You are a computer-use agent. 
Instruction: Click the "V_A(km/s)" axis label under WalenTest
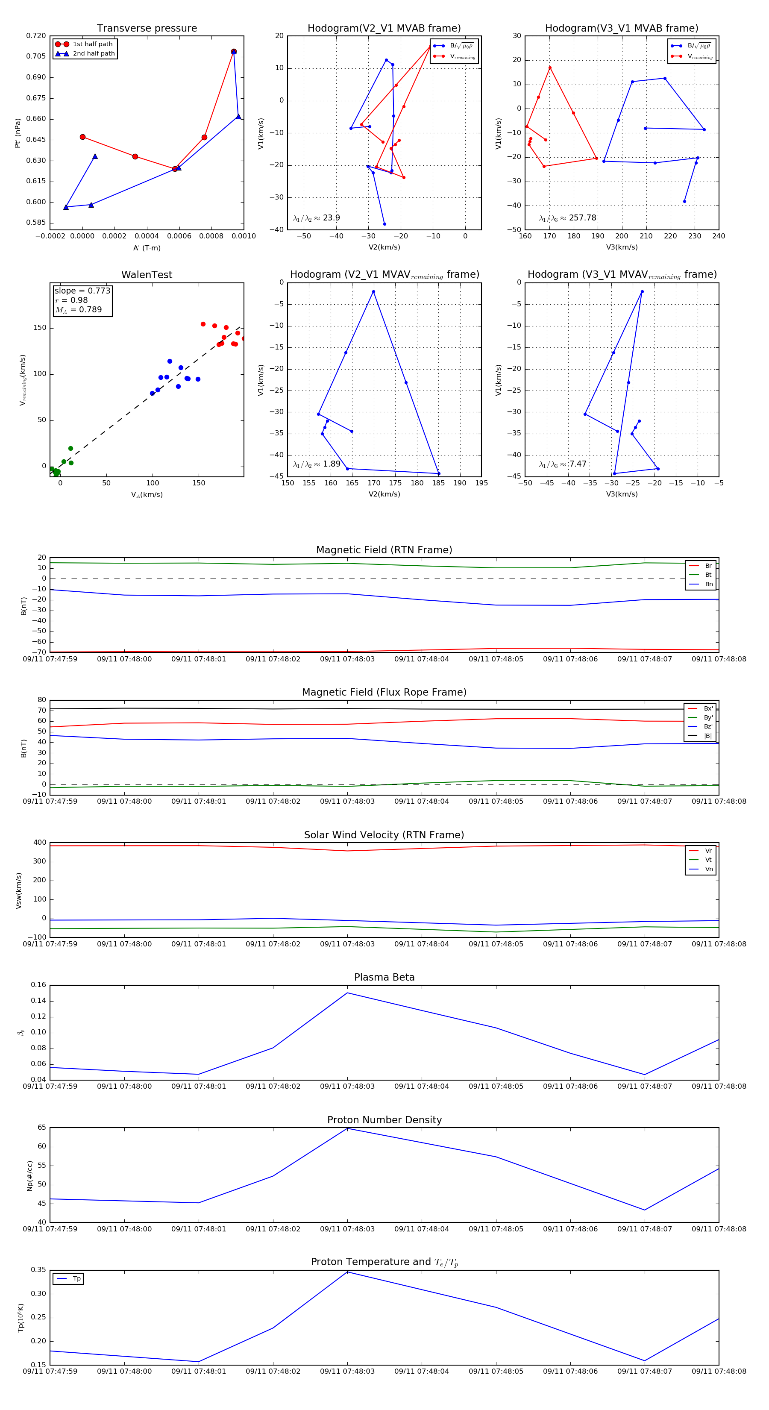tap(147, 495)
